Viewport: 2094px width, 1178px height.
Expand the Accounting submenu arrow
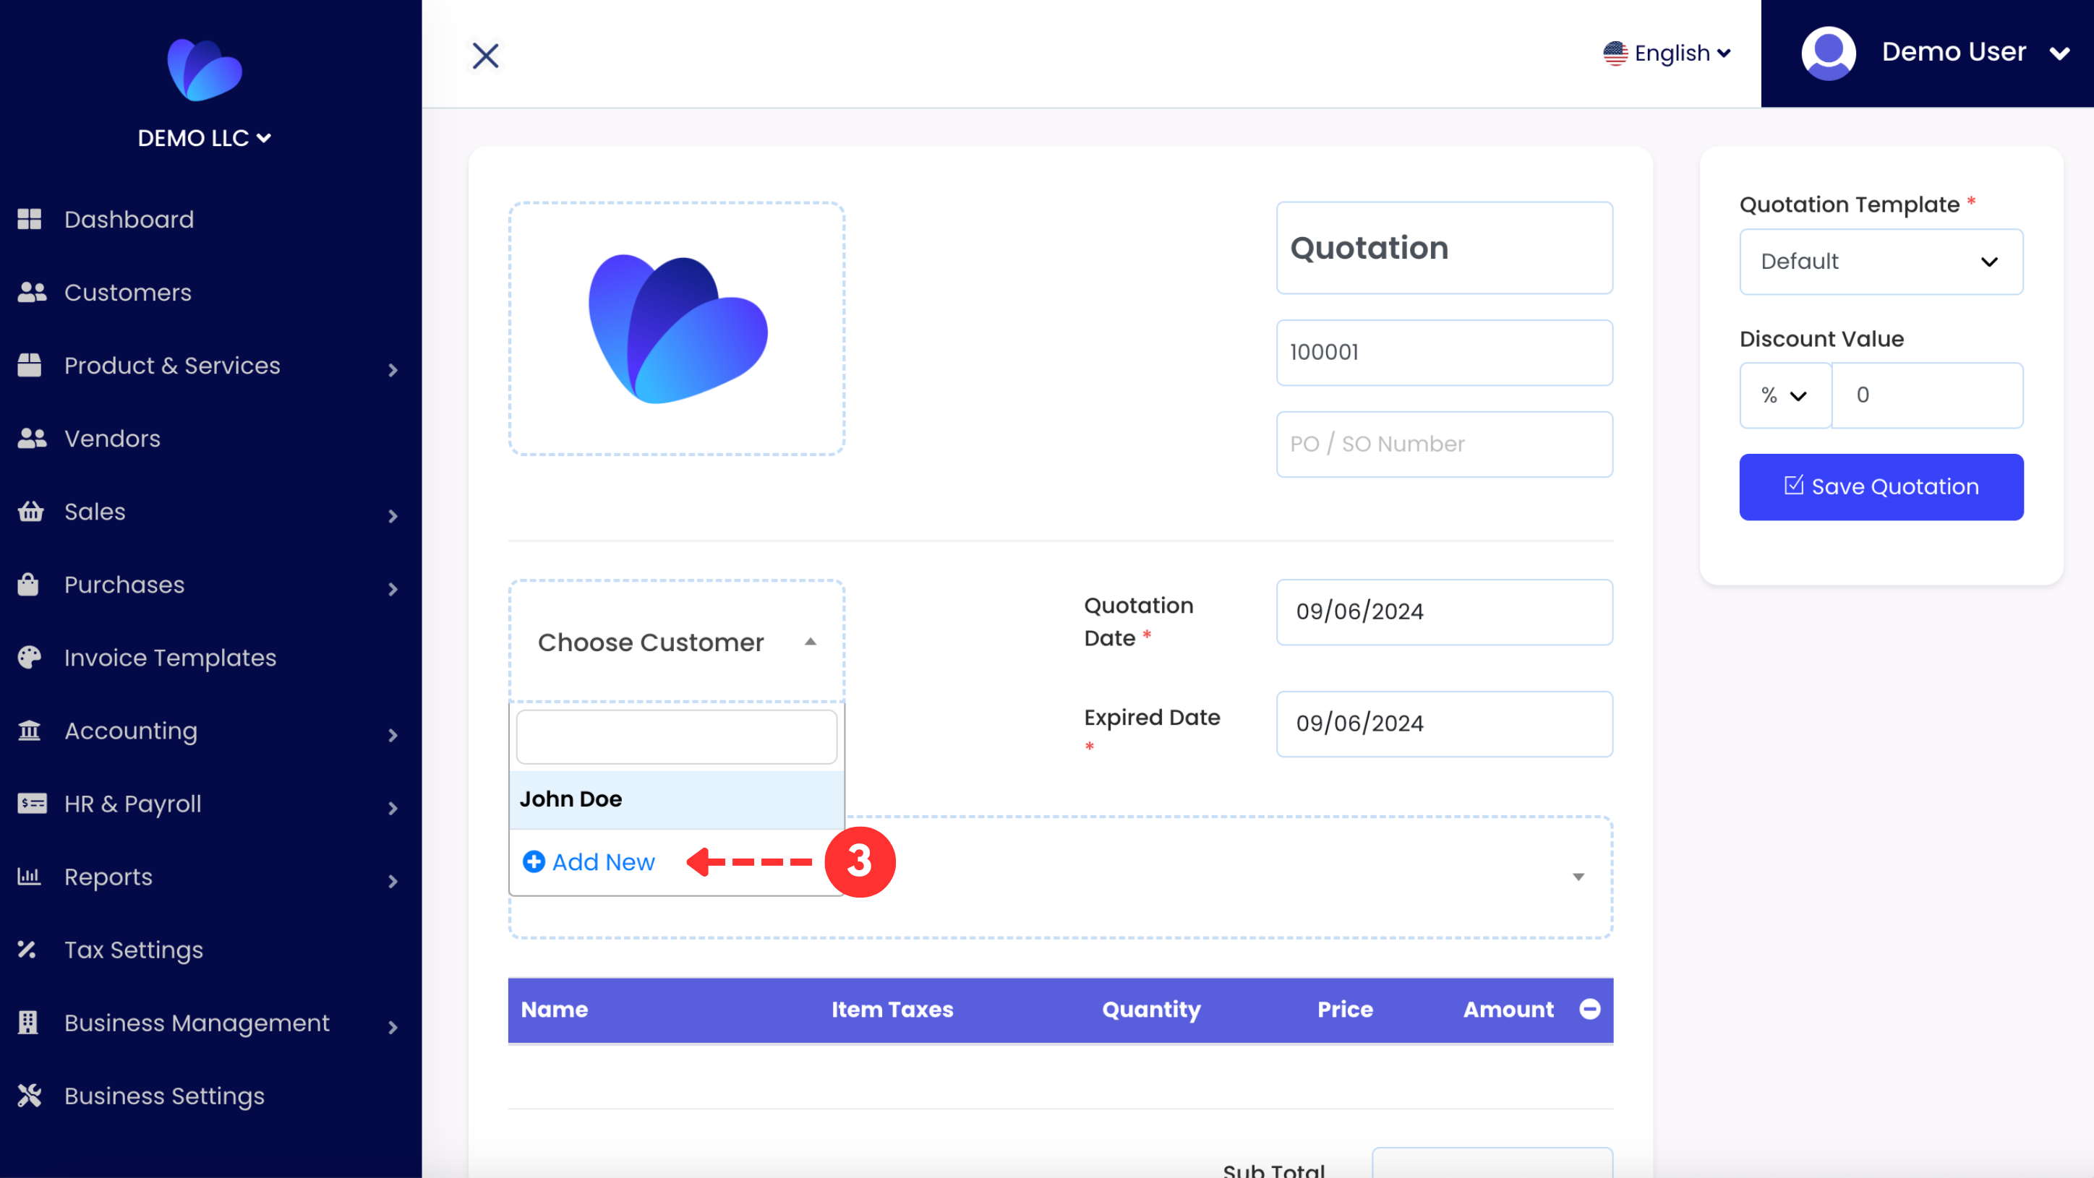click(x=393, y=735)
